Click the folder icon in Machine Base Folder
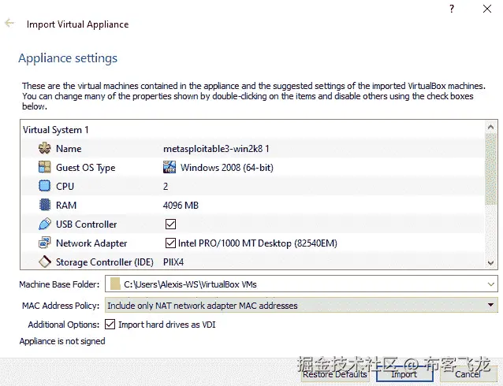This screenshot has height=386, width=503. (115, 284)
